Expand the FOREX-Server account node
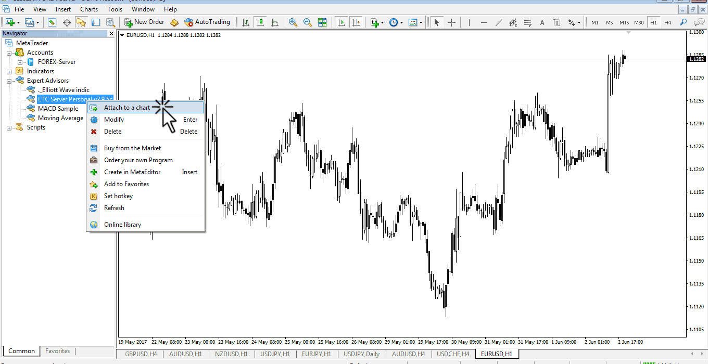The height and width of the screenshot is (364, 708). click(x=20, y=62)
